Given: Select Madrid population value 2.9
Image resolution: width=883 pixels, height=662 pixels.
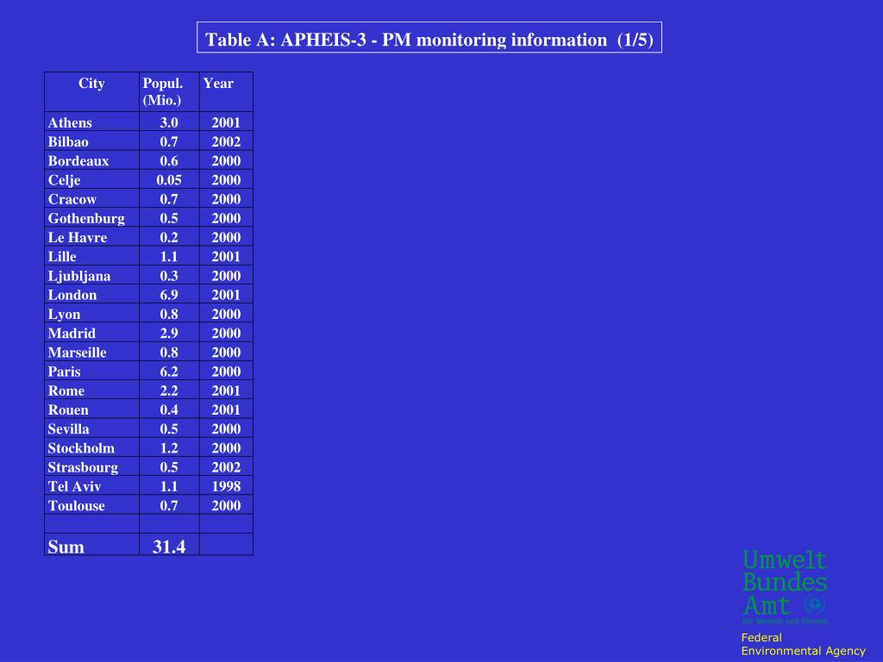Looking at the screenshot, I should (169, 333).
